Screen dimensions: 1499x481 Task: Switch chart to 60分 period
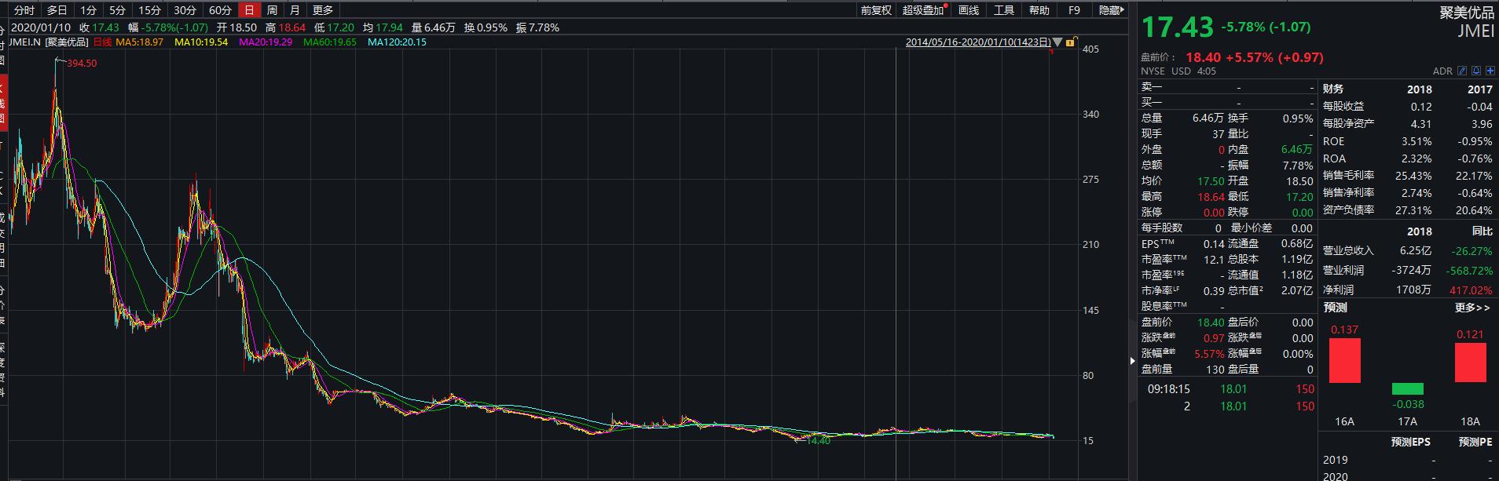[x=220, y=10]
